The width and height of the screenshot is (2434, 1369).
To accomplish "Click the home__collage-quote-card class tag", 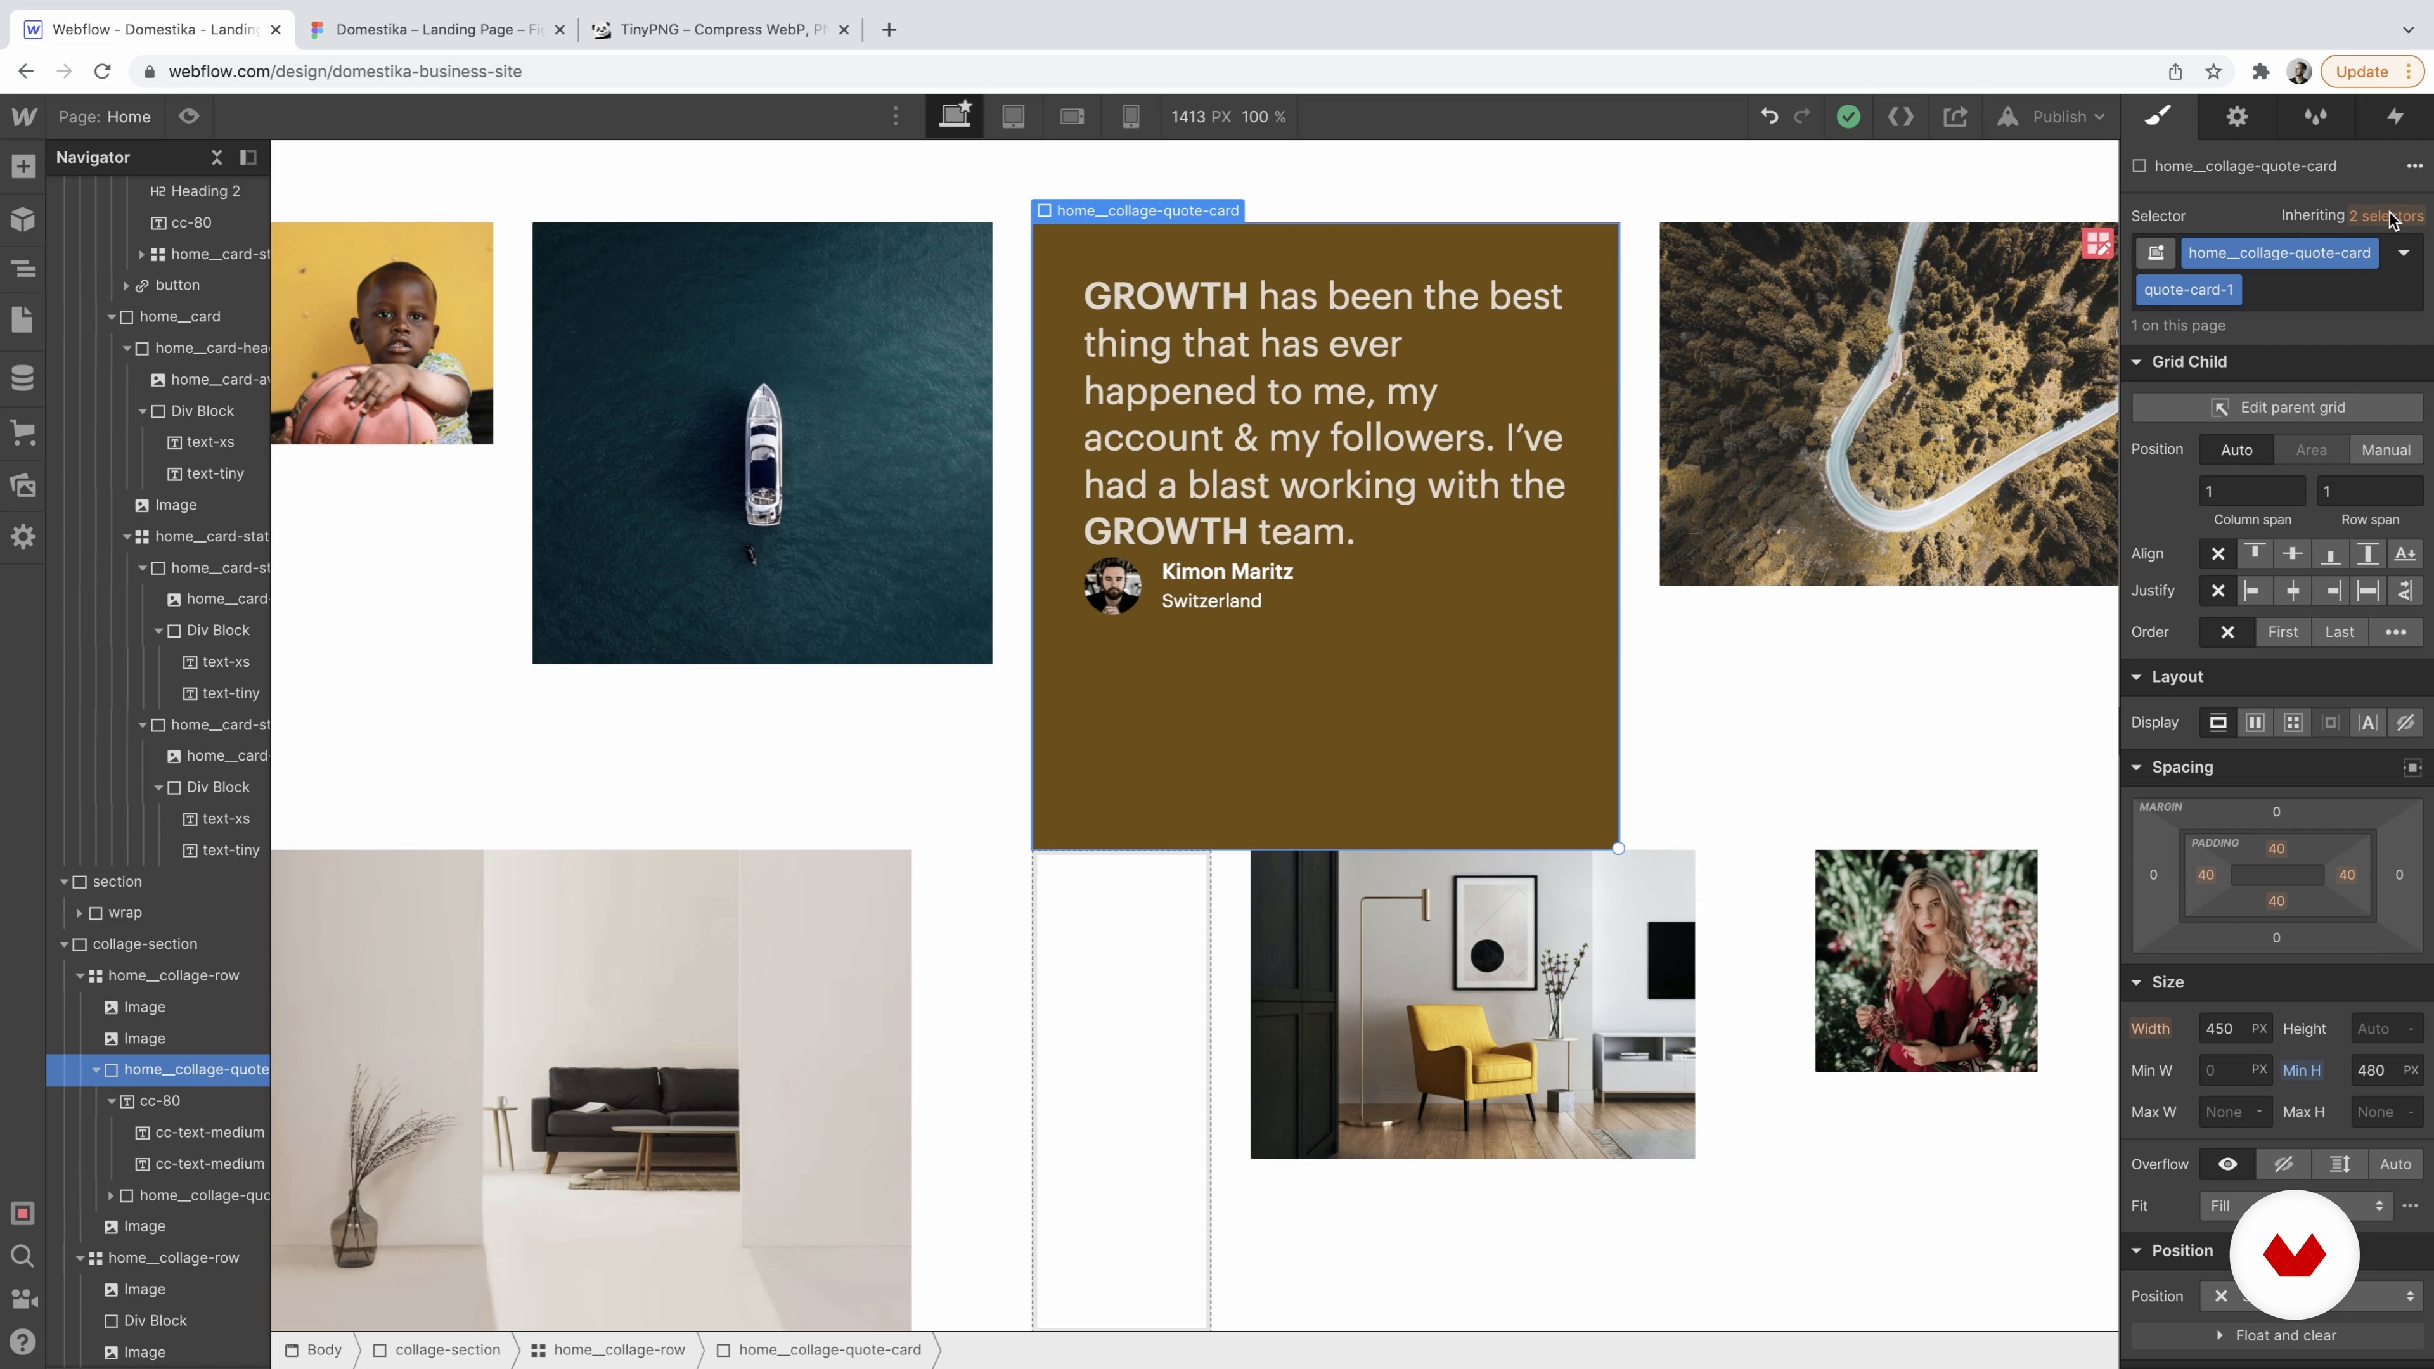I will 2279,252.
